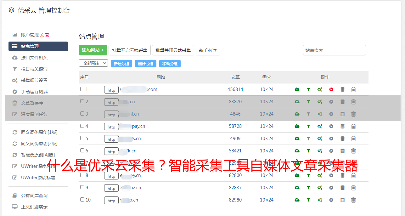This screenshot has height=216, width=405.
Task: Tick the checkbox for site row 1
Action: click(x=82, y=89)
